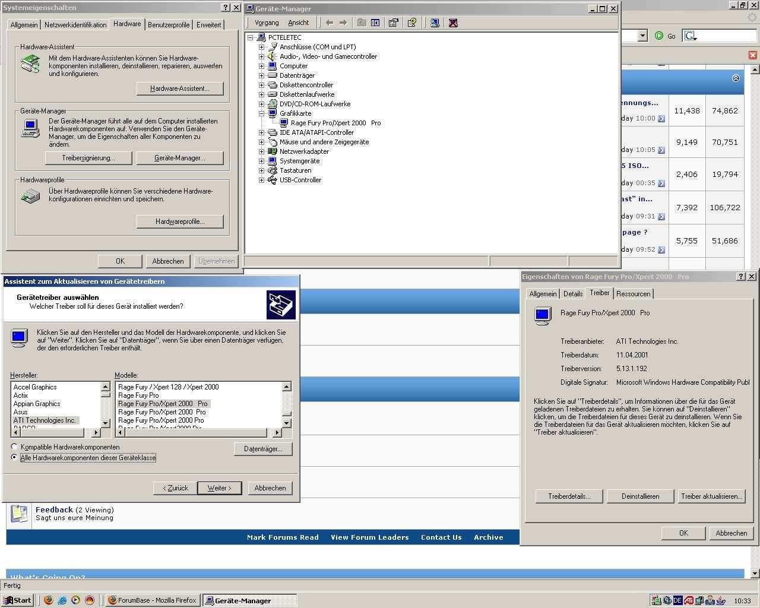Expand the Datenträger node
The height and width of the screenshot is (608, 760).
[x=261, y=75]
